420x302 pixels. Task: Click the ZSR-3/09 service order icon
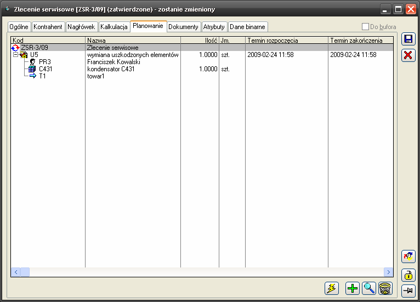(15, 48)
